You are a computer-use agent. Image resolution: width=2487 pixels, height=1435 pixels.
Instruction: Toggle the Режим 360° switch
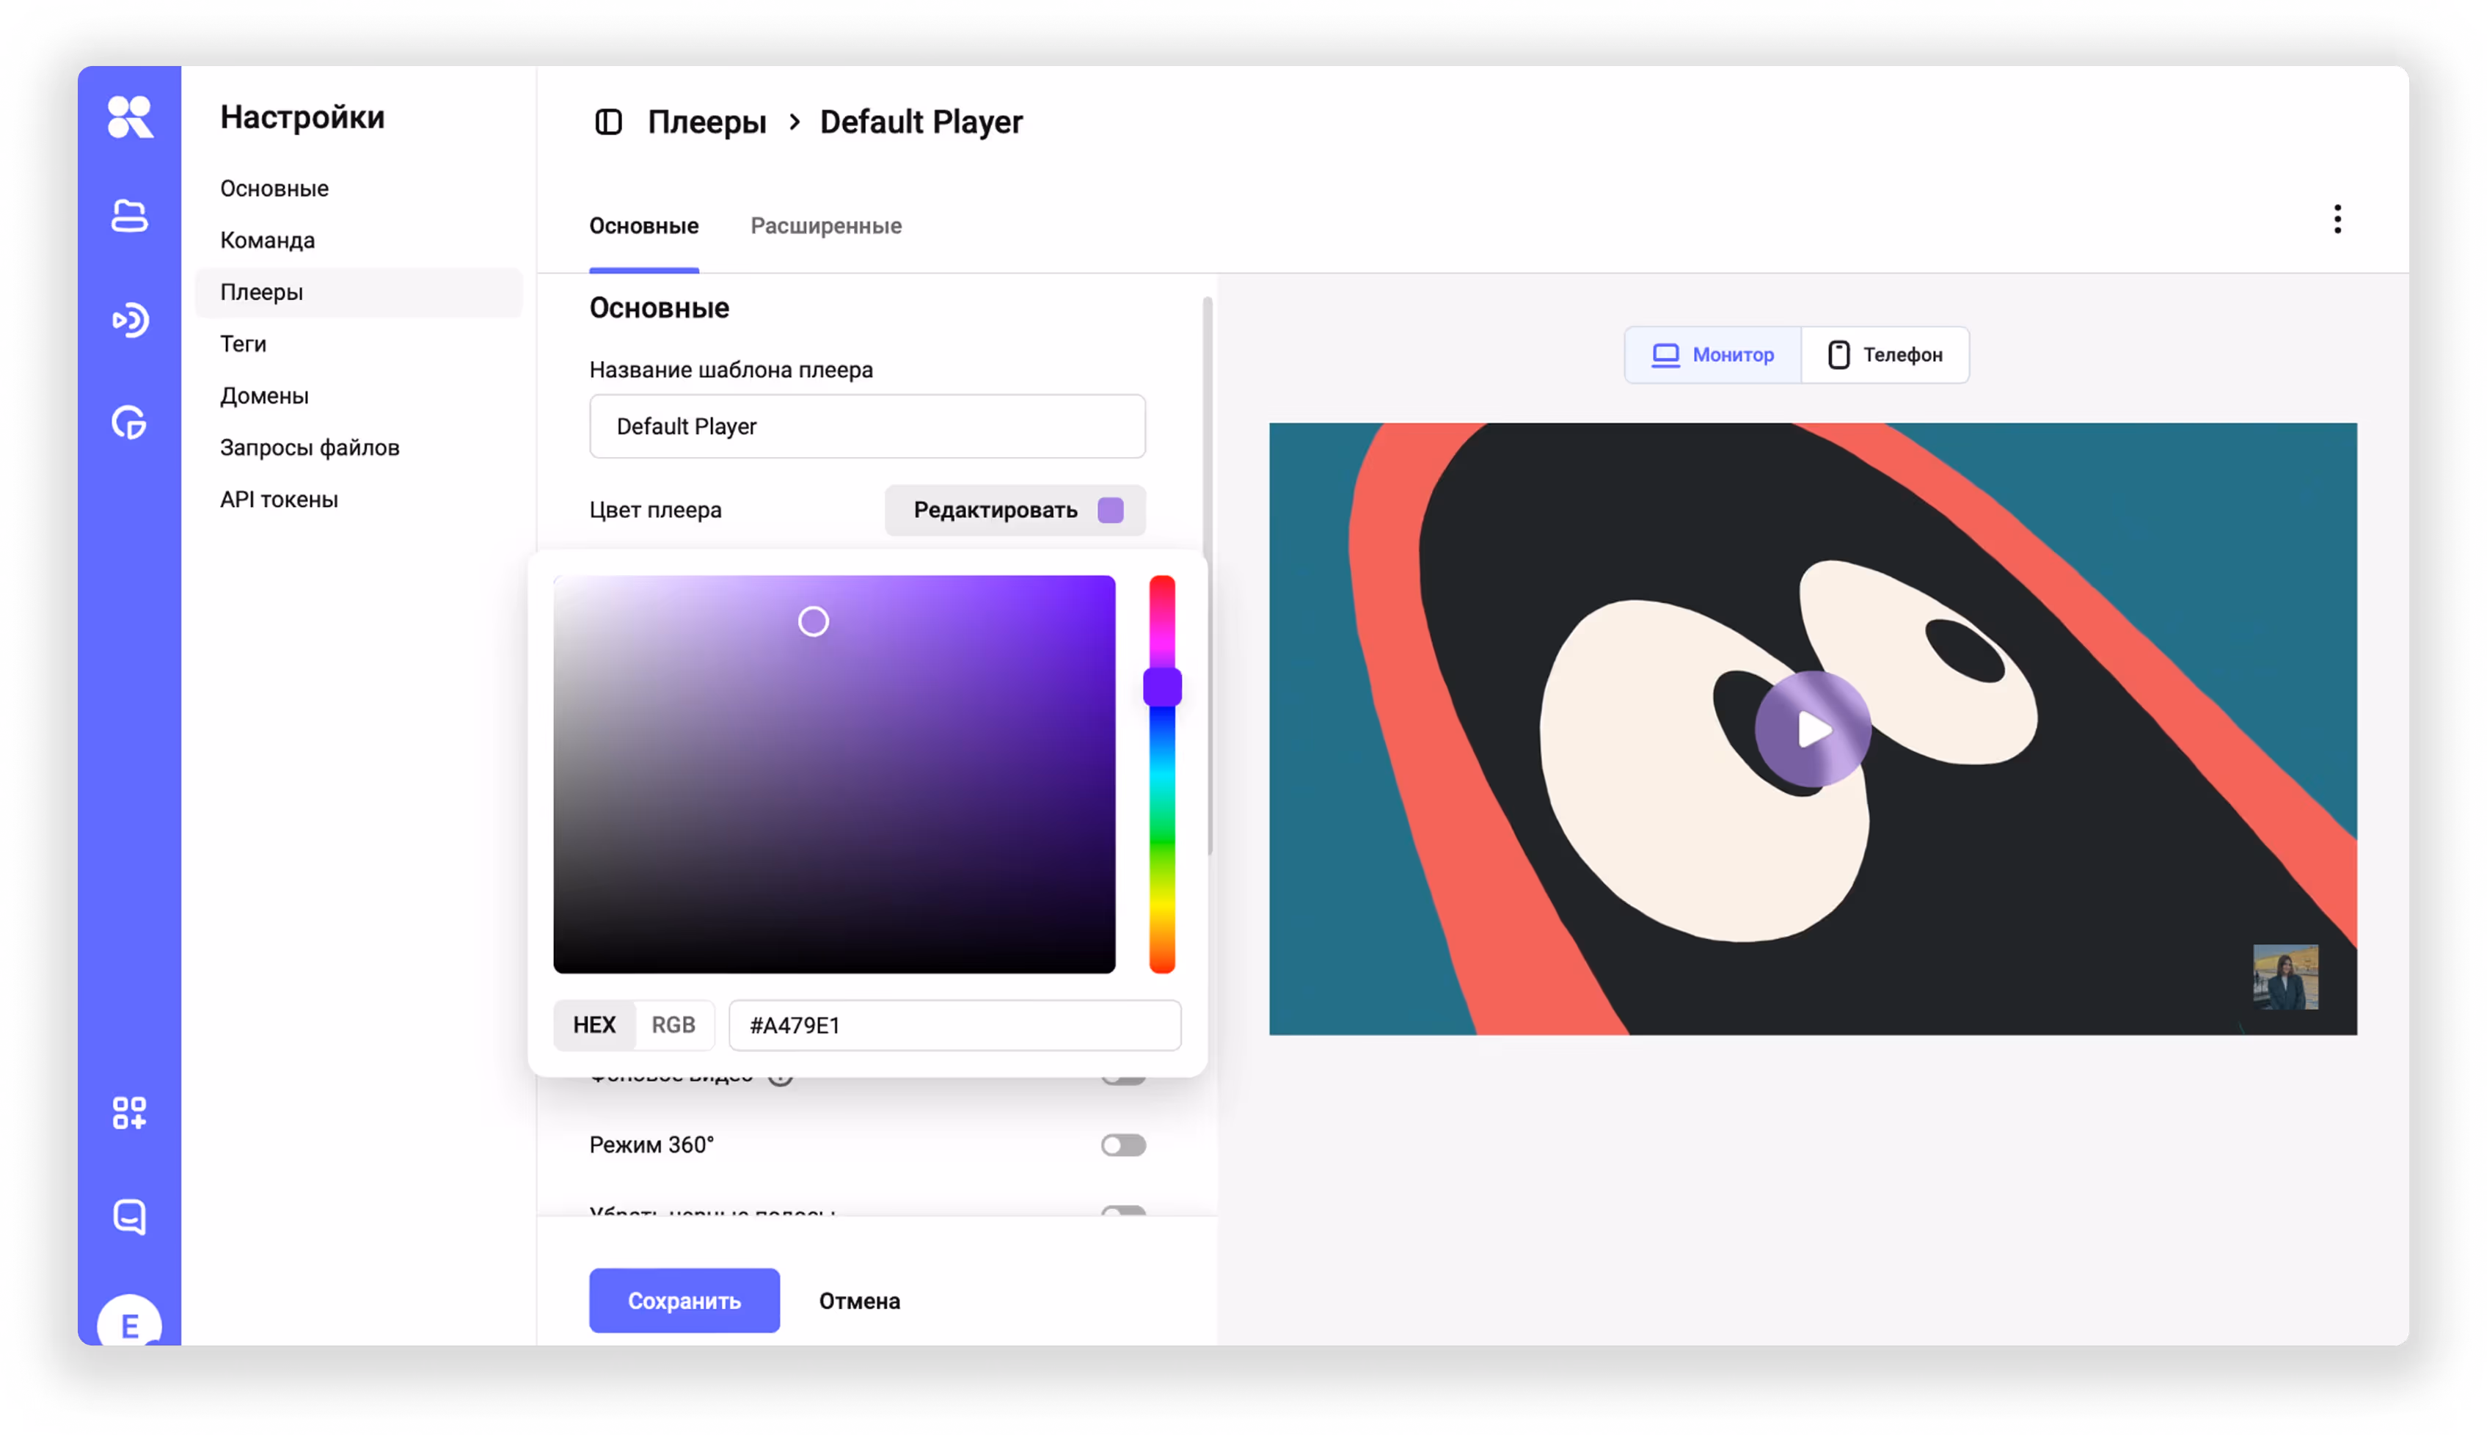tap(1123, 1145)
